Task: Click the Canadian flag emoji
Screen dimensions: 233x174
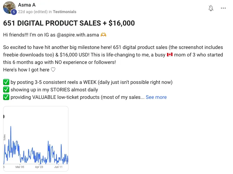Action: coord(169,55)
